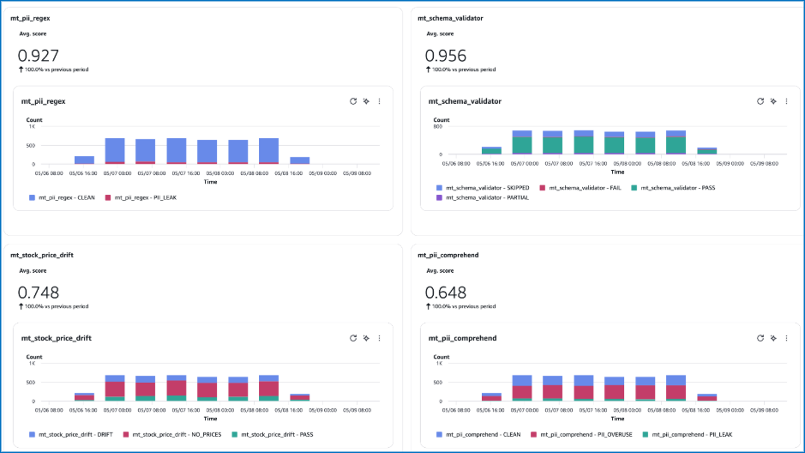
Task: Click the 0.648 average score value
Action: [446, 293]
